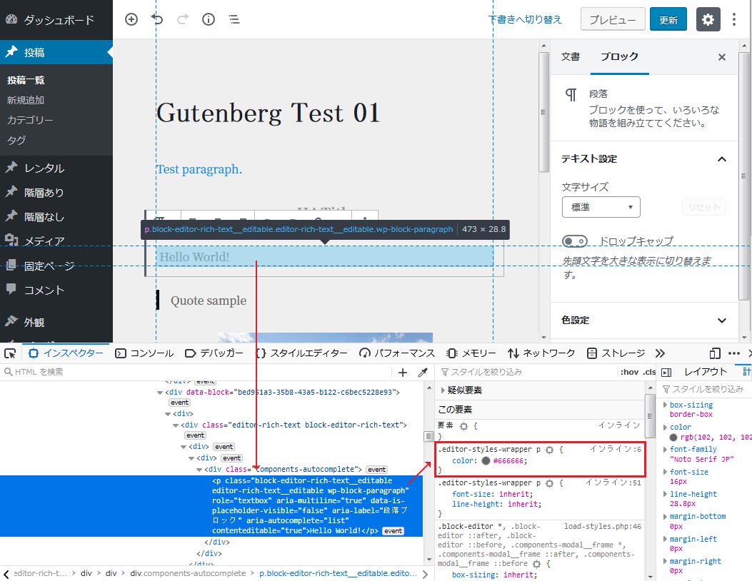
Task: Switch to the 文書 tab
Action: coord(571,57)
